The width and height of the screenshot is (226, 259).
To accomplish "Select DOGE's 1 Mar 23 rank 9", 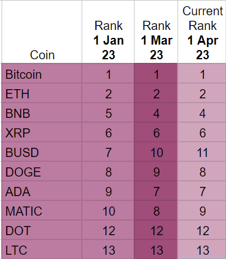I will [x=156, y=171].
